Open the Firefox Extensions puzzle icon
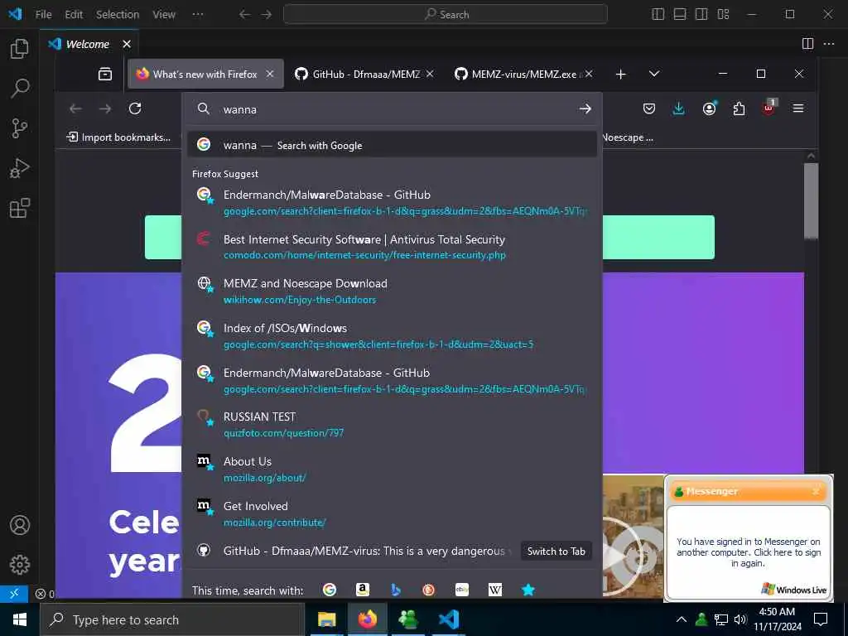This screenshot has height=636, width=848. [x=739, y=108]
